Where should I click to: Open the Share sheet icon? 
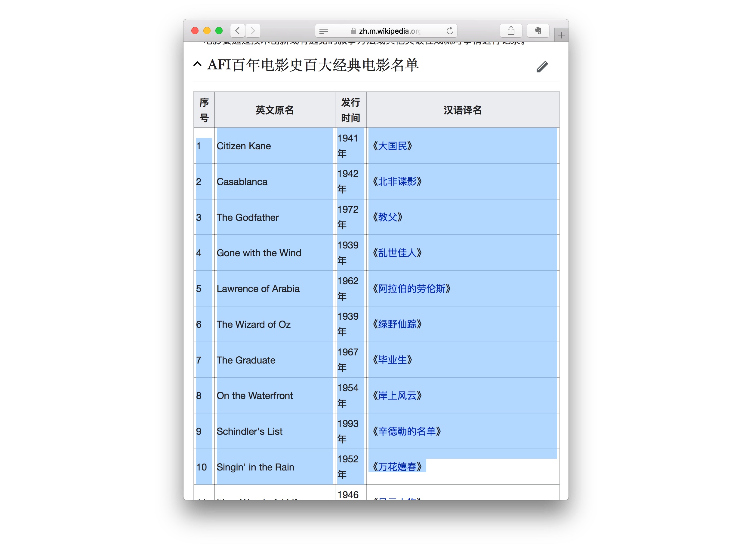click(x=511, y=31)
